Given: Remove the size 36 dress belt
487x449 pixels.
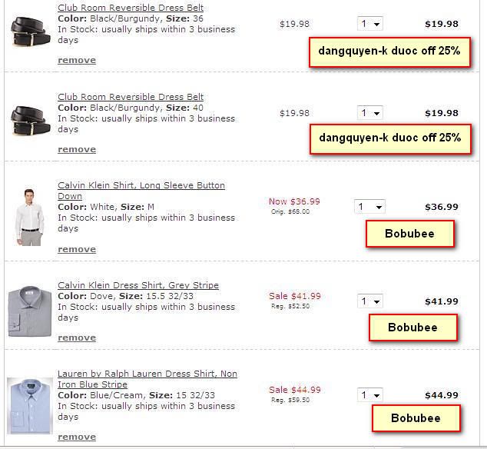Looking at the screenshot, I should click(x=77, y=60).
